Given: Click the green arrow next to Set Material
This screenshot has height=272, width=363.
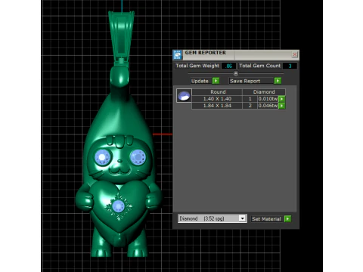Looking at the screenshot, I should pyautogui.click(x=287, y=218).
